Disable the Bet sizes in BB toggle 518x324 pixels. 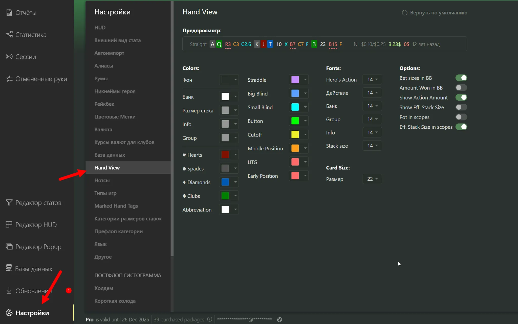461,78
